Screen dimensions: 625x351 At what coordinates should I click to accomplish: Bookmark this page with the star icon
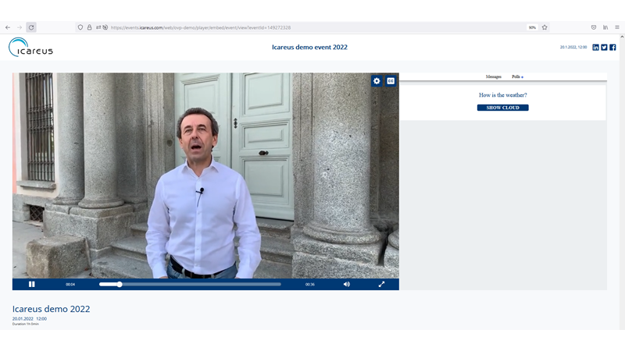(x=545, y=27)
